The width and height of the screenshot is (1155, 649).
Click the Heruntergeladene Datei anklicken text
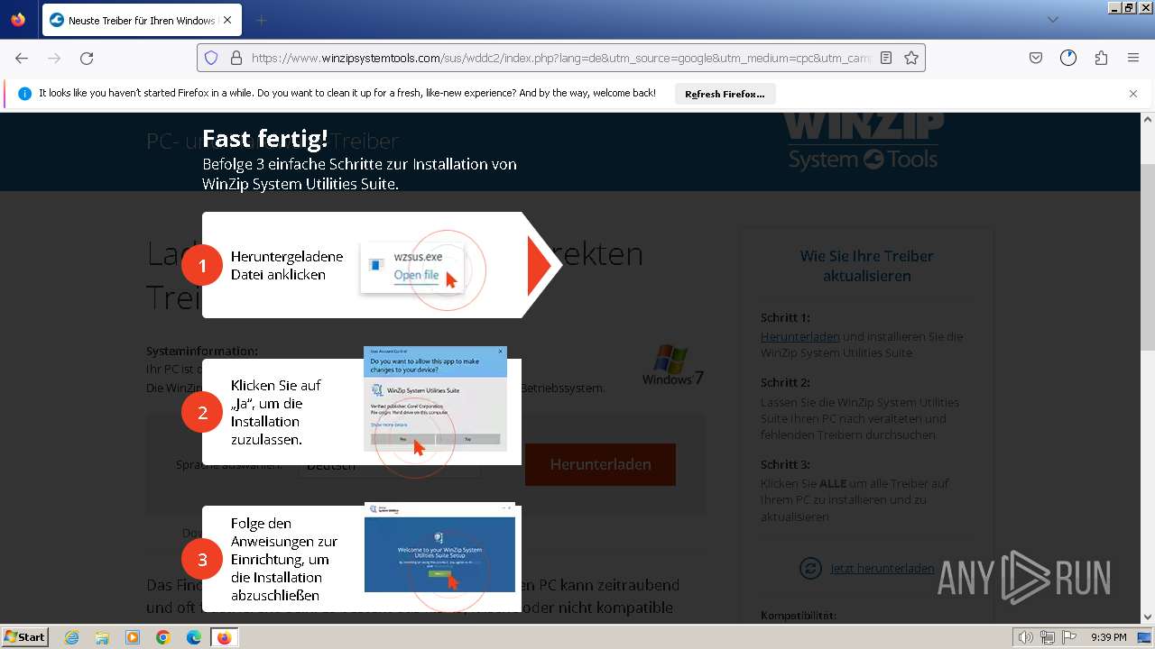[x=287, y=265]
